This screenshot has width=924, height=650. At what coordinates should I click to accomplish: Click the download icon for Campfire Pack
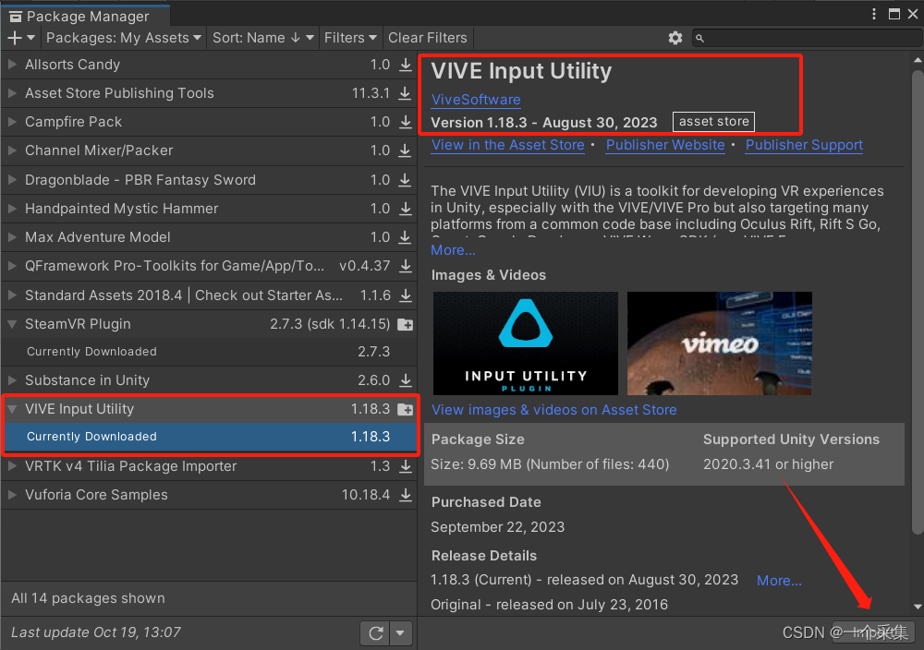point(406,122)
